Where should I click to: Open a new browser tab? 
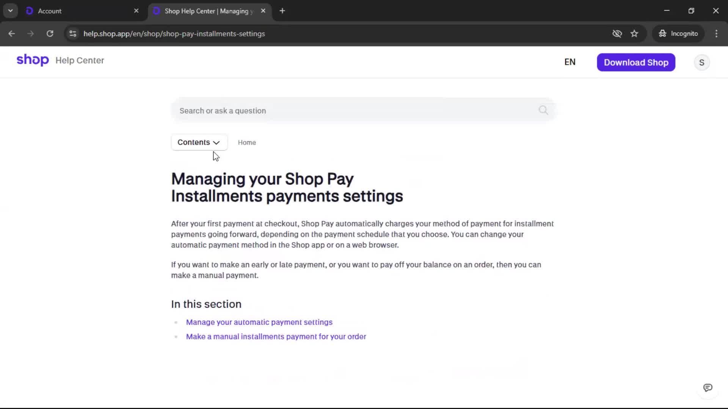pyautogui.click(x=282, y=11)
